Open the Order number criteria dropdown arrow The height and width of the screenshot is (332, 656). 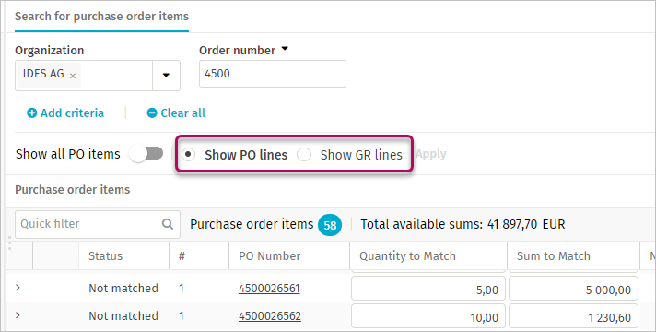285,49
